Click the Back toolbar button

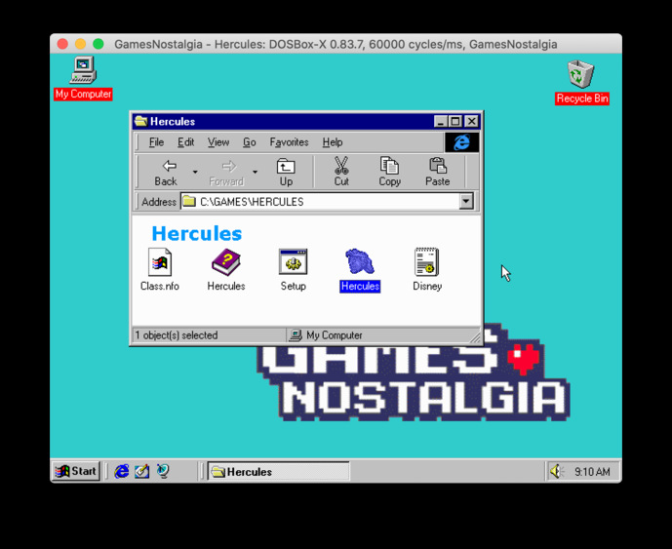coord(166,173)
